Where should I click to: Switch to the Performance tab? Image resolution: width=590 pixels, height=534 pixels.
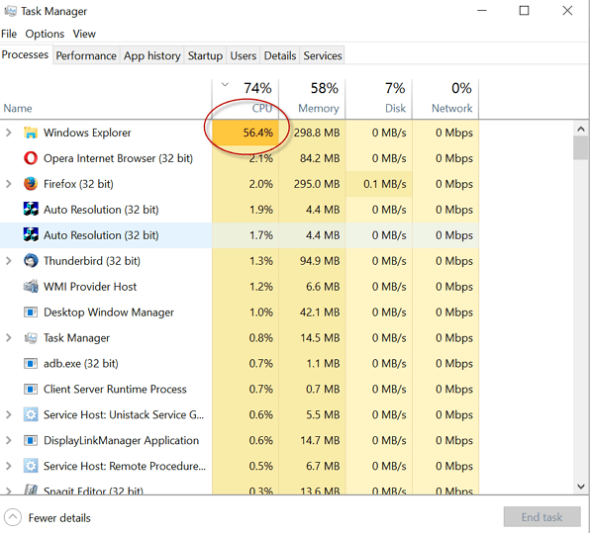click(86, 55)
